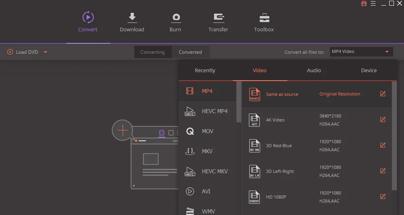Select the 3D Left-Right preset
The width and height of the screenshot is (404, 215).
click(x=317, y=171)
